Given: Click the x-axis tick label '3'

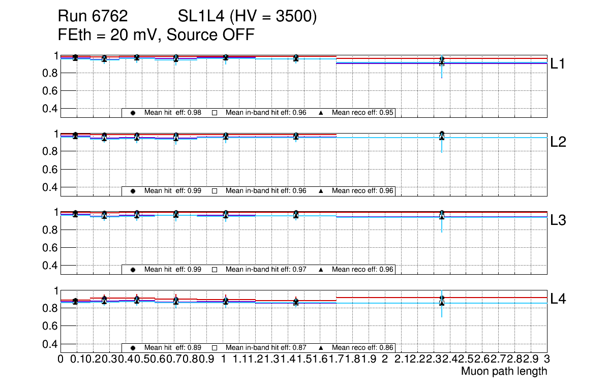Looking at the screenshot, I should click(547, 359).
